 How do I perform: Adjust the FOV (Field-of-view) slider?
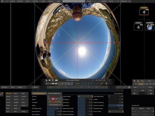coord(54,109)
